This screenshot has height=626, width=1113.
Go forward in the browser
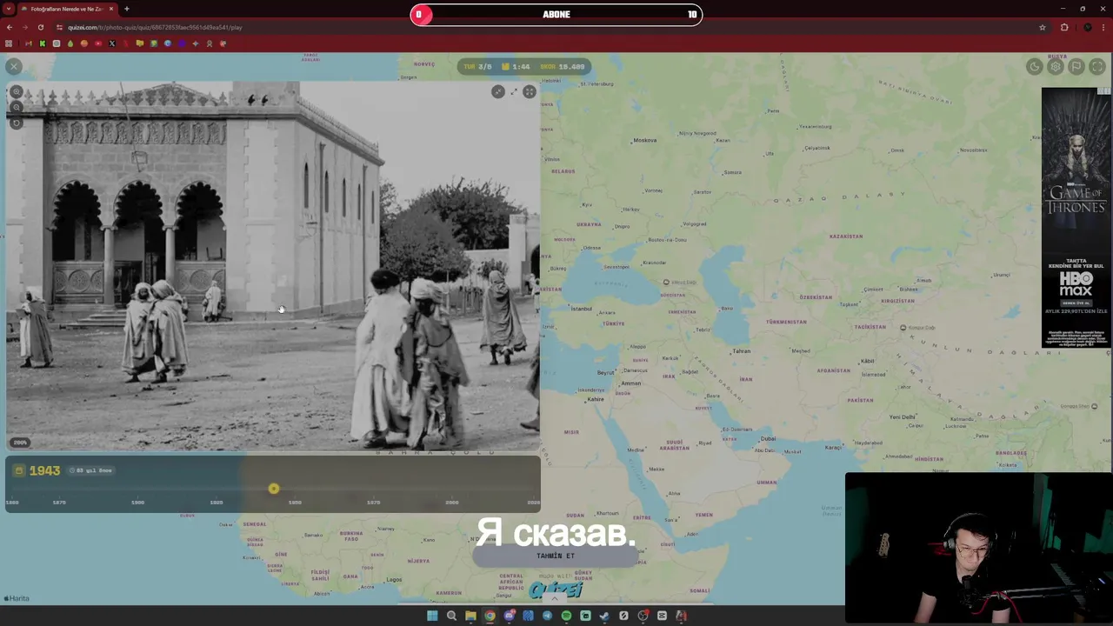pos(24,27)
